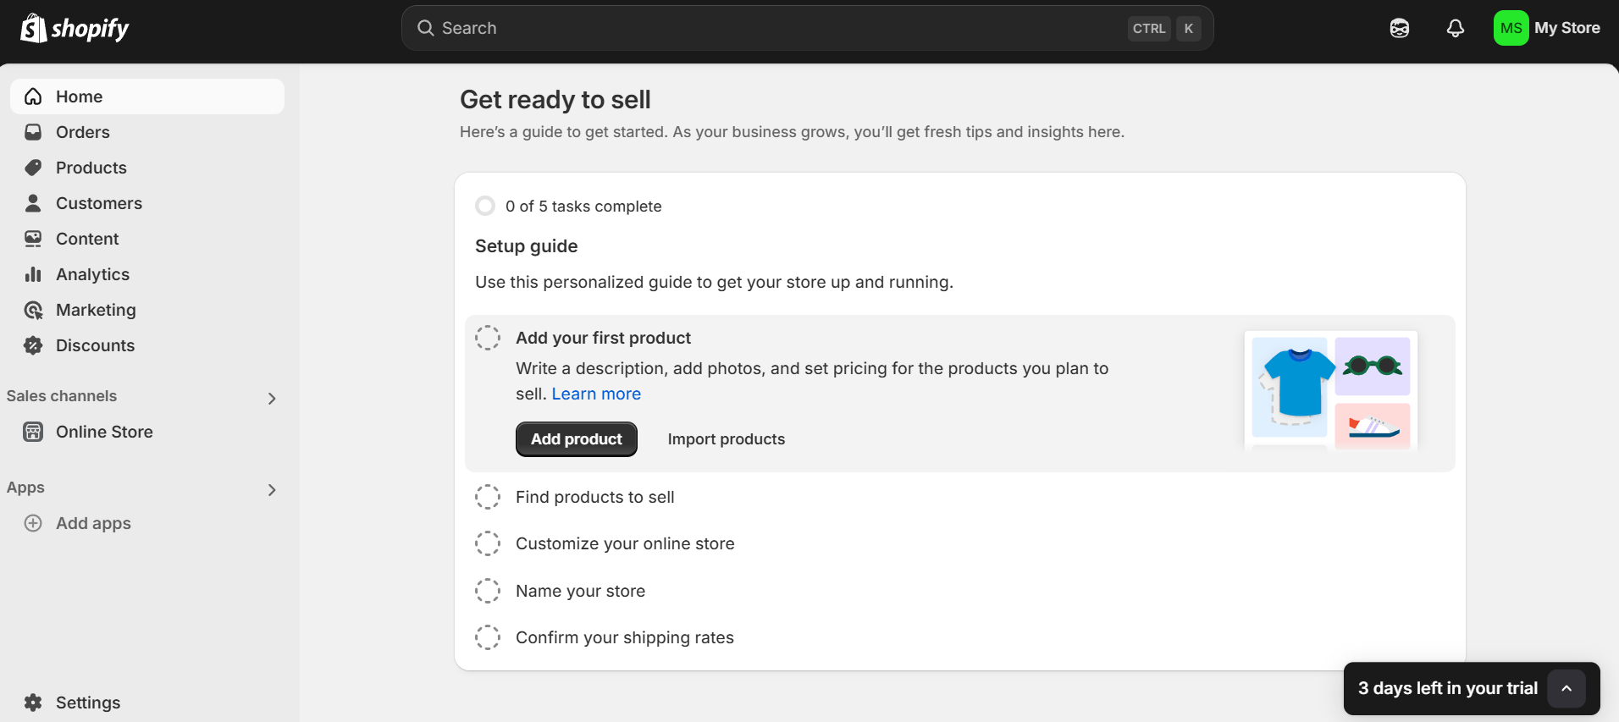The height and width of the screenshot is (722, 1619).
Task: Click the Add product button
Action: click(x=576, y=438)
